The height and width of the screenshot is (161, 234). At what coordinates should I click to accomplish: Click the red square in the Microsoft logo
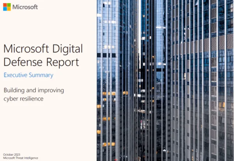click(x=5, y=5)
